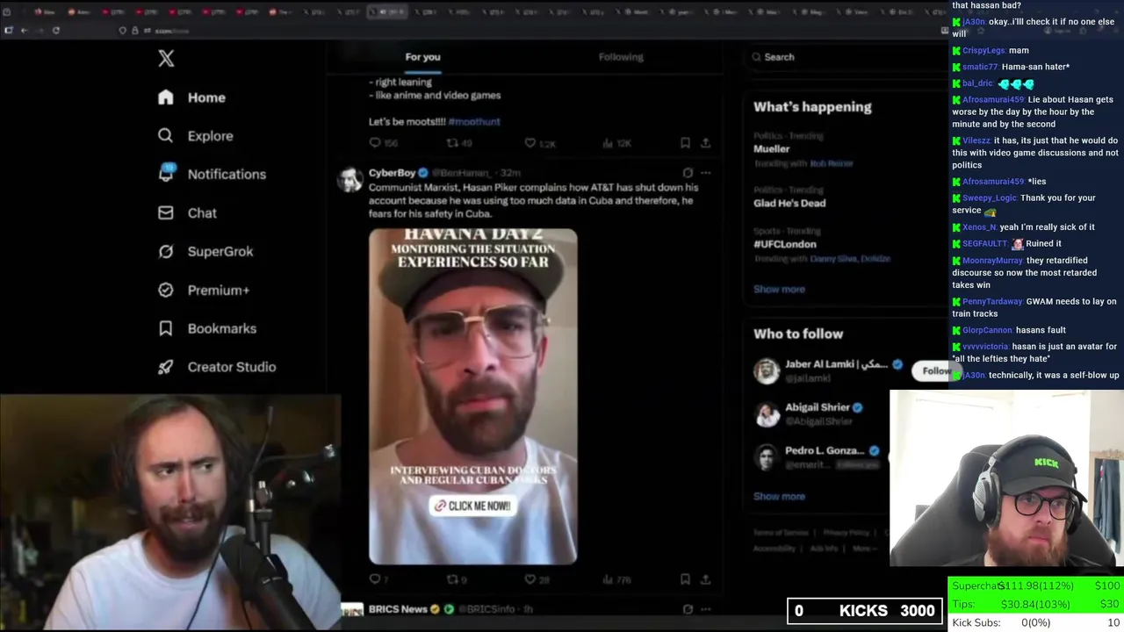The width and height of the screenshot is (1124, 632).
Task: Click the SuperGrok icon
Action: coord(166,251)
